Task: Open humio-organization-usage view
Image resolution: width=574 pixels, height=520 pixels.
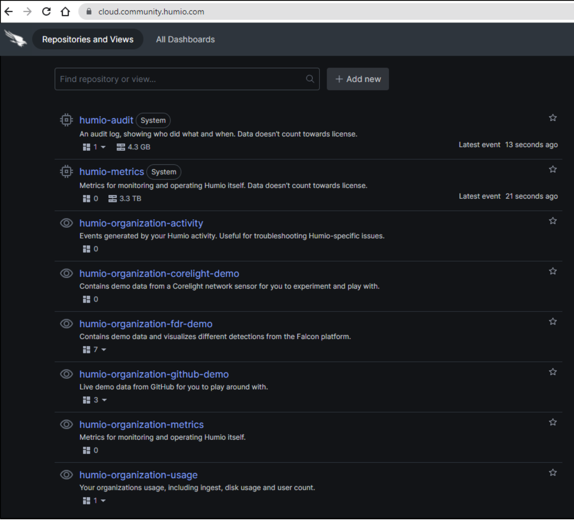Action: point(138,475)
